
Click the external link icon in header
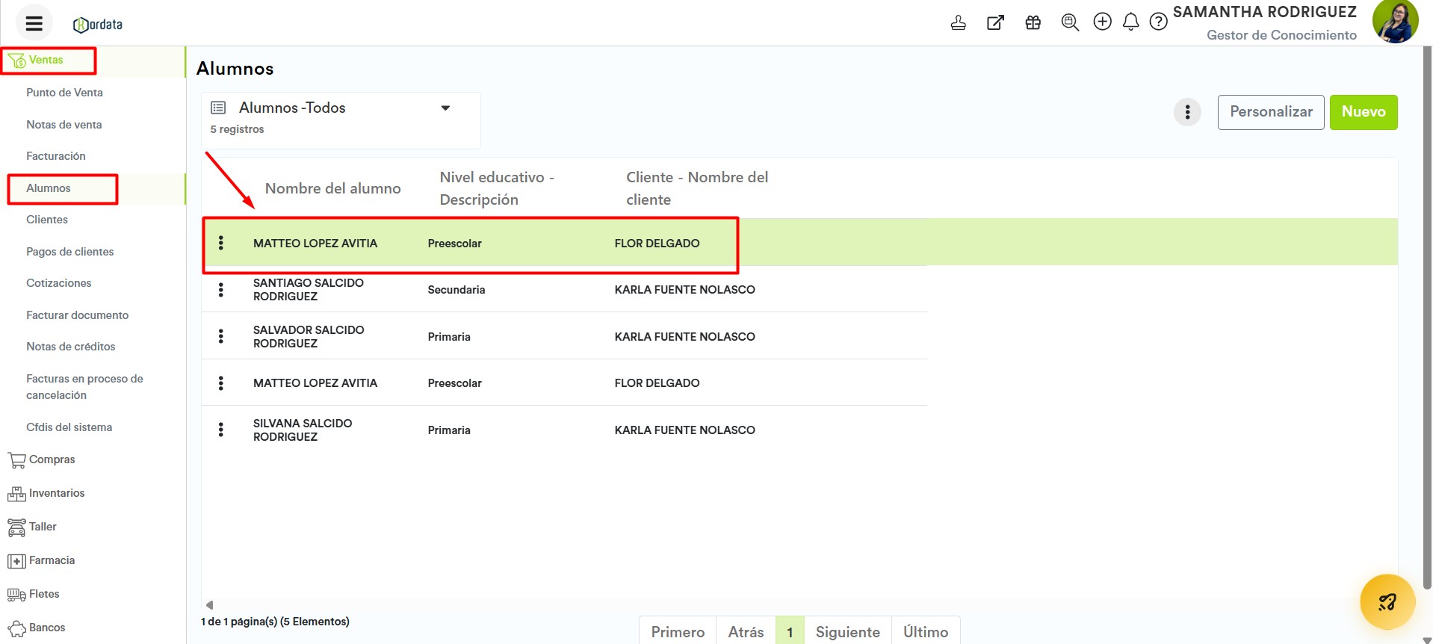[995, 22]
